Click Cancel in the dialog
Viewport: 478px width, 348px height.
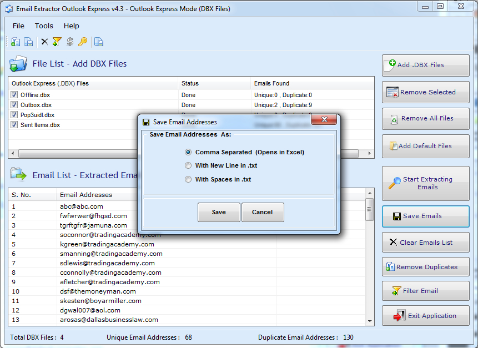[263, 212]
